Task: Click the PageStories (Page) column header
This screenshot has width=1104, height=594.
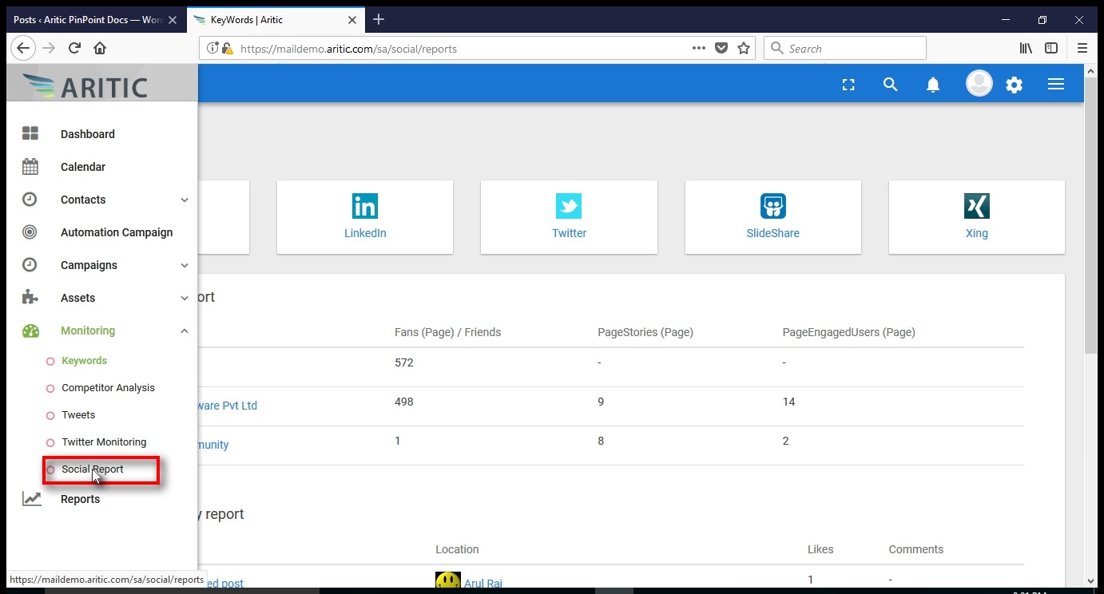Action: (x=645, y=332)
